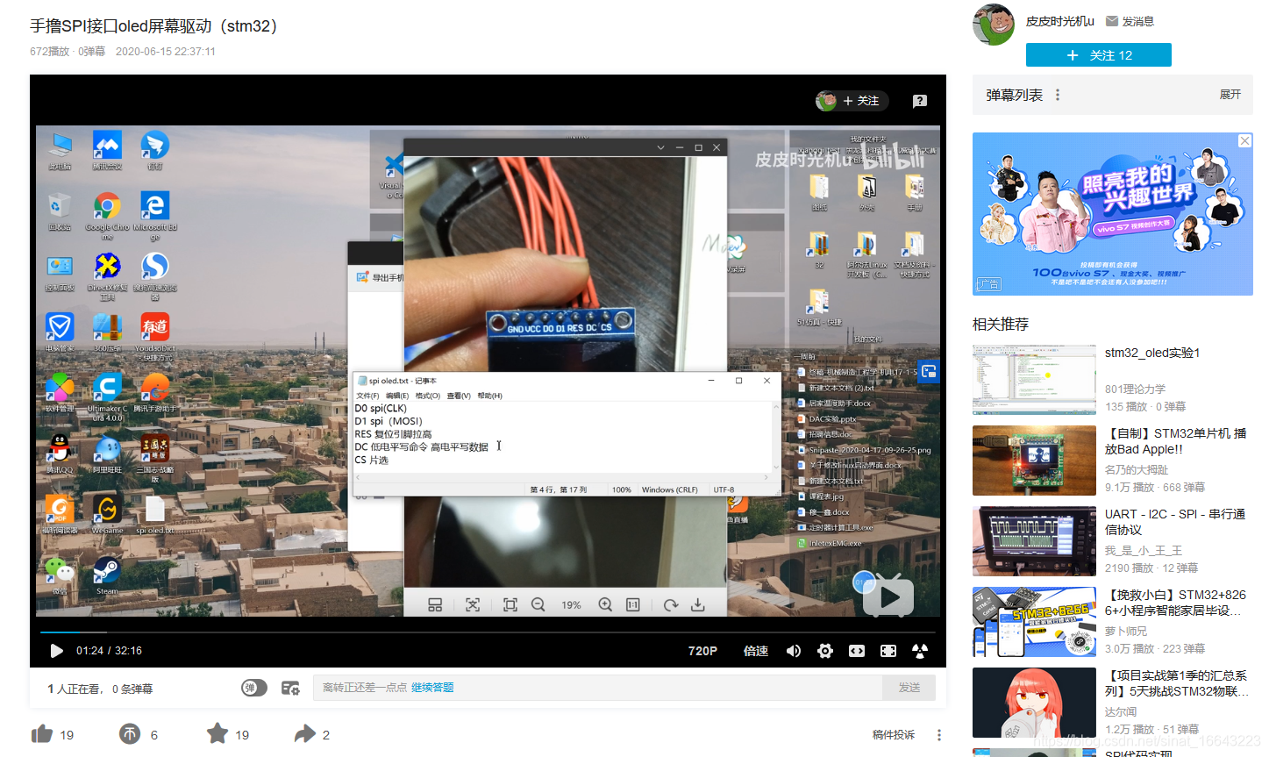This screenshot has height=757, width=1269.
Task: Open uploader 皮皮时光机u profile name
Action: [x=1060, y=21]
